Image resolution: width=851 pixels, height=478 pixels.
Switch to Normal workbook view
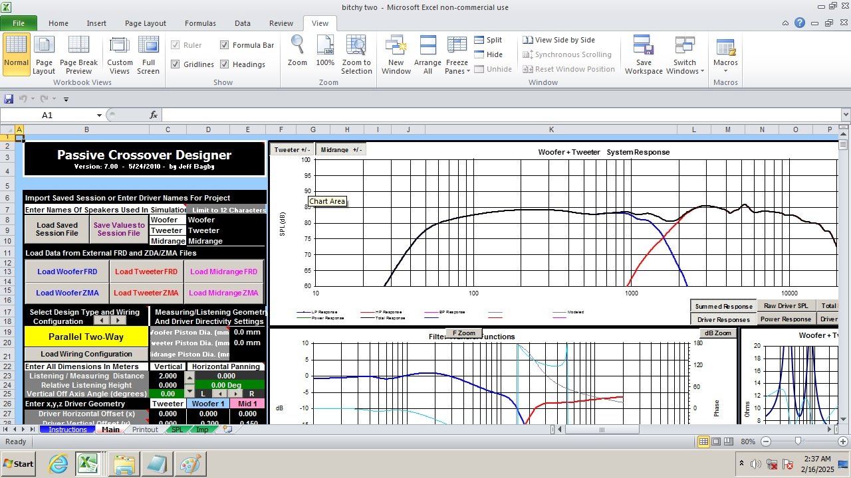16,54
